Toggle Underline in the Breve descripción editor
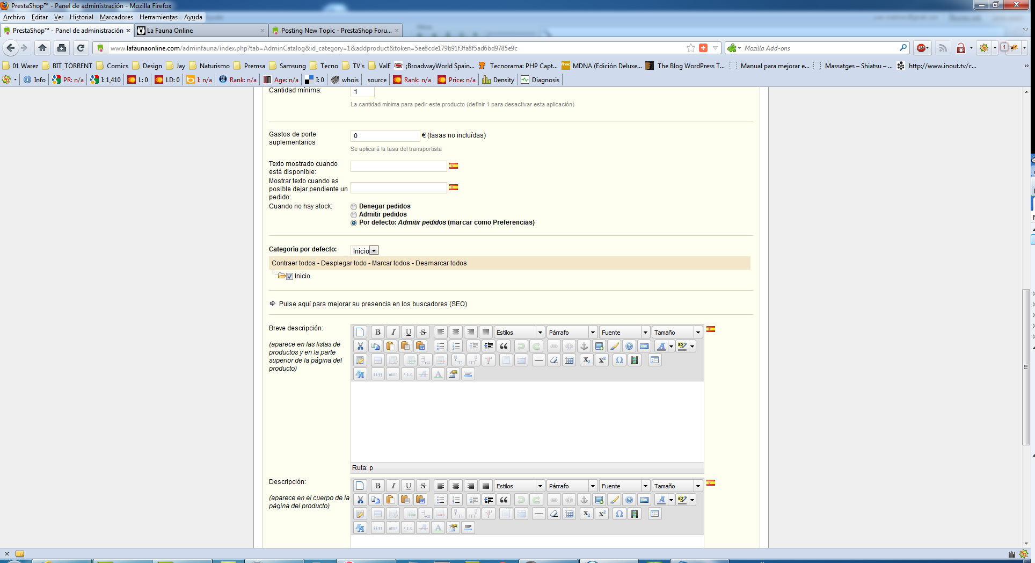This screenshot has width=1035, height=563. click(408, 332)
